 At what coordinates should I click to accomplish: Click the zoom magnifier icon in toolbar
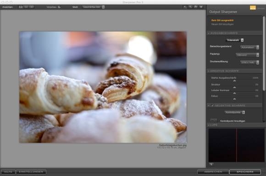pos(190,7)
